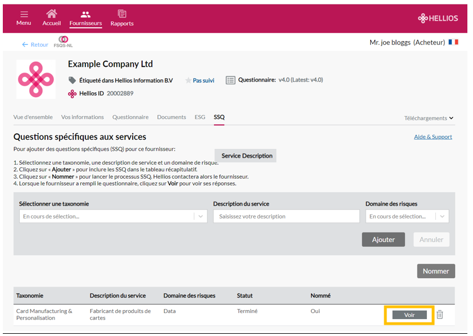Click Voir for Card Manufacturing row

coord(410,315)
